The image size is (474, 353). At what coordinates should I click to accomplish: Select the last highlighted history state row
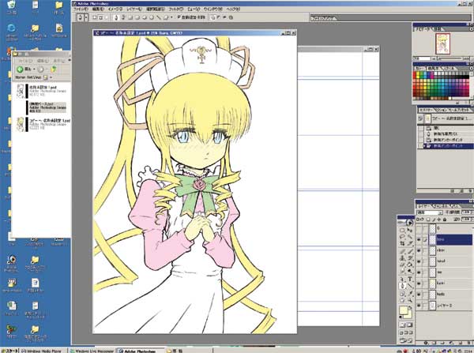pos(444,145)
